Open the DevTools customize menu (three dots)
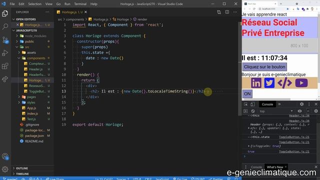This screenshot has height=180, width=320. (x=309, y=104)
